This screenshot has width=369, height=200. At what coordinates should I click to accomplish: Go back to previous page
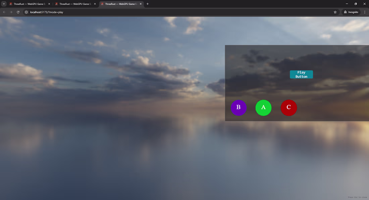coord(4,12)
